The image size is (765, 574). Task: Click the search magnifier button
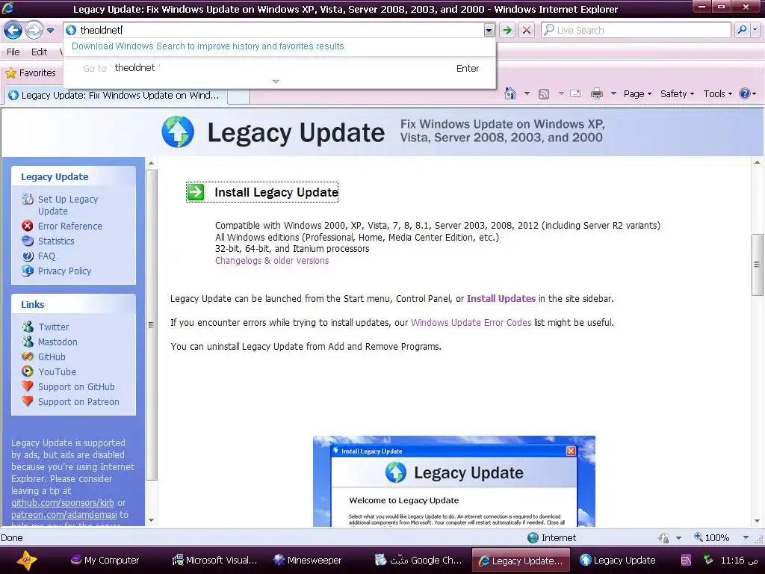click(742, 30)
